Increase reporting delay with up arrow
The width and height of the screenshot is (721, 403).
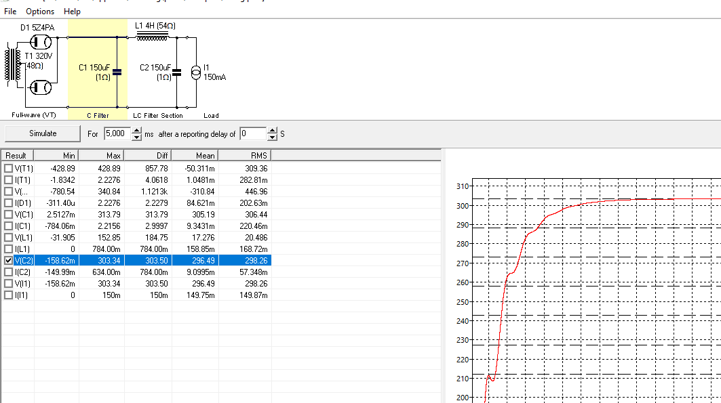click(x=272, y=130)
